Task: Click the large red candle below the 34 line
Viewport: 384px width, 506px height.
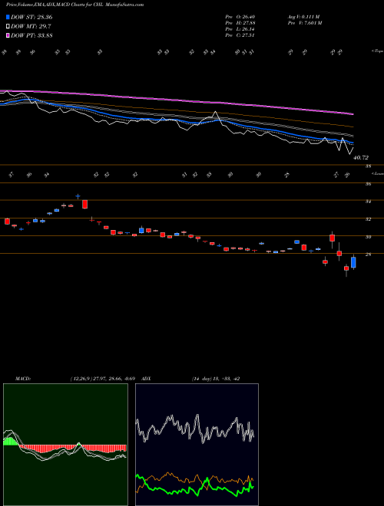Action: 85,204
